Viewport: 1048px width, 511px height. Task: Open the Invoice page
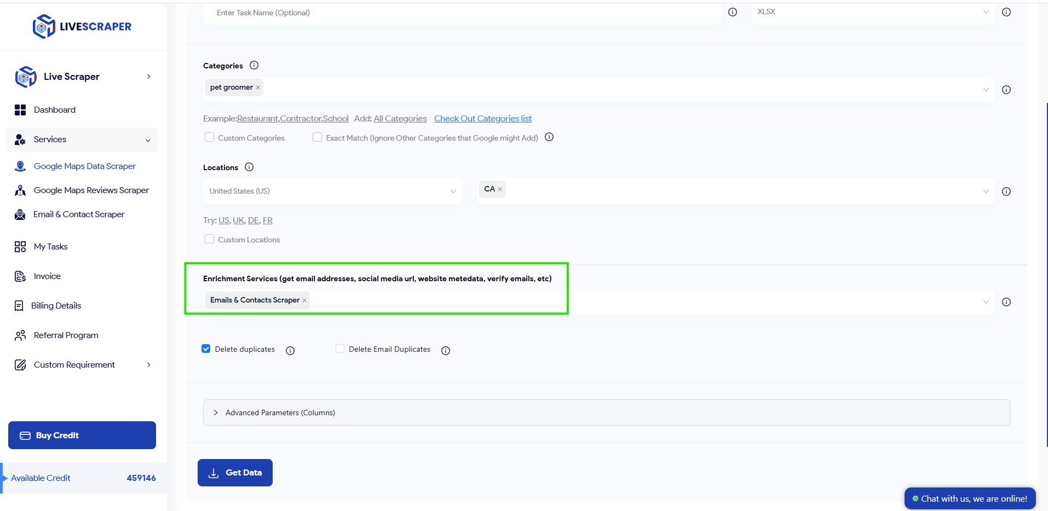(47, 276)
